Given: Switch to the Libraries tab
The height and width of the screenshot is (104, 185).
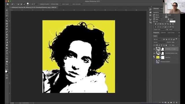Looking at the screenshot, I should click(163, 33).
